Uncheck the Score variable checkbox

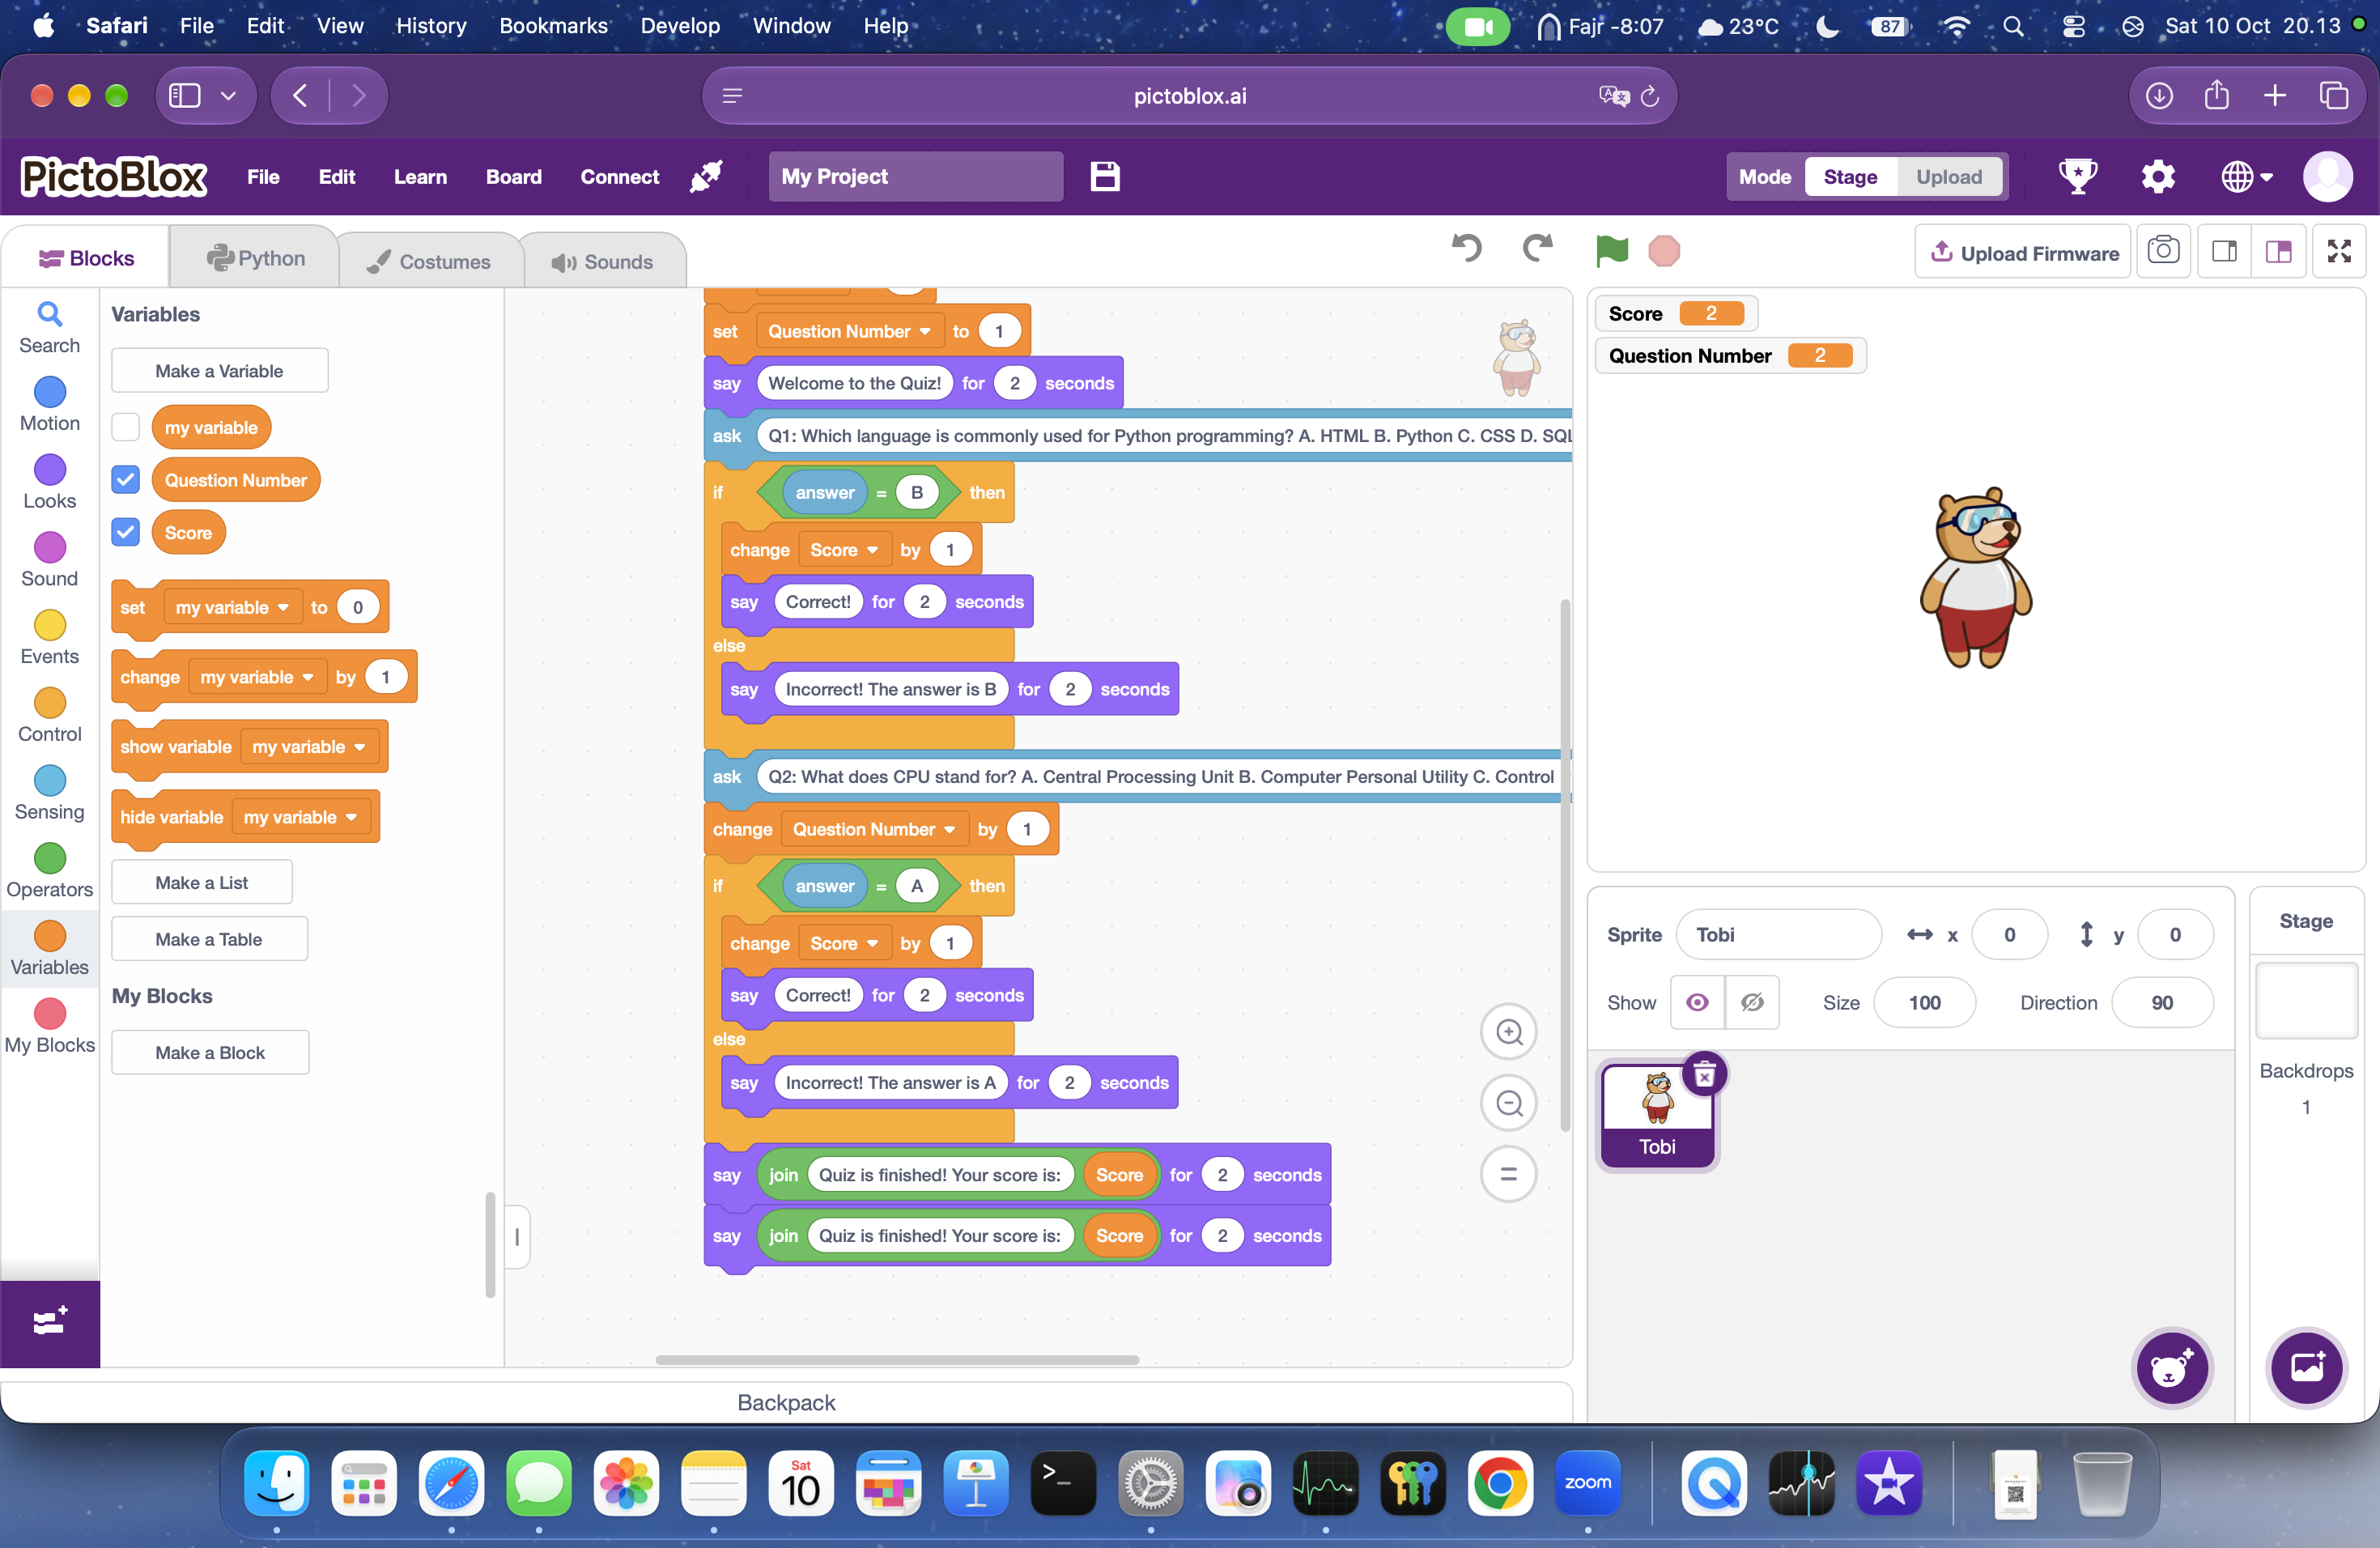tap(125, 532)
